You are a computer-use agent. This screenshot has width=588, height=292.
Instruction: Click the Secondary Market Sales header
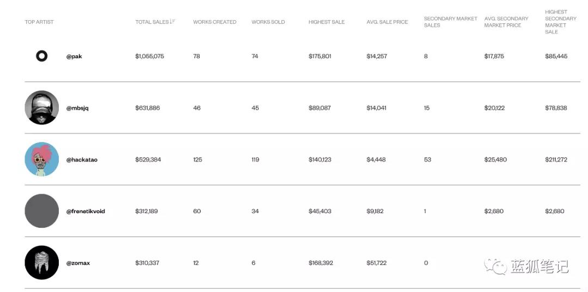point(450,22)
